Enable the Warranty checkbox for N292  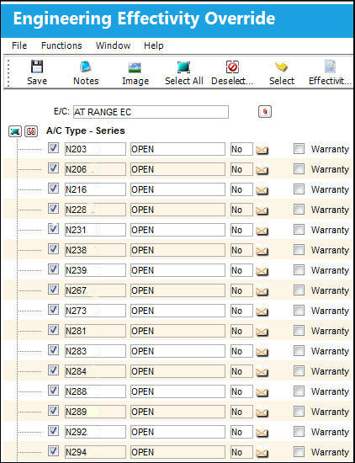(299, 432)
